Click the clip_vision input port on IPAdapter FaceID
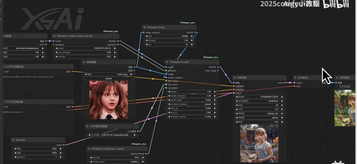The width and height of the screenshot is (357, 164). tap(166, 84)
